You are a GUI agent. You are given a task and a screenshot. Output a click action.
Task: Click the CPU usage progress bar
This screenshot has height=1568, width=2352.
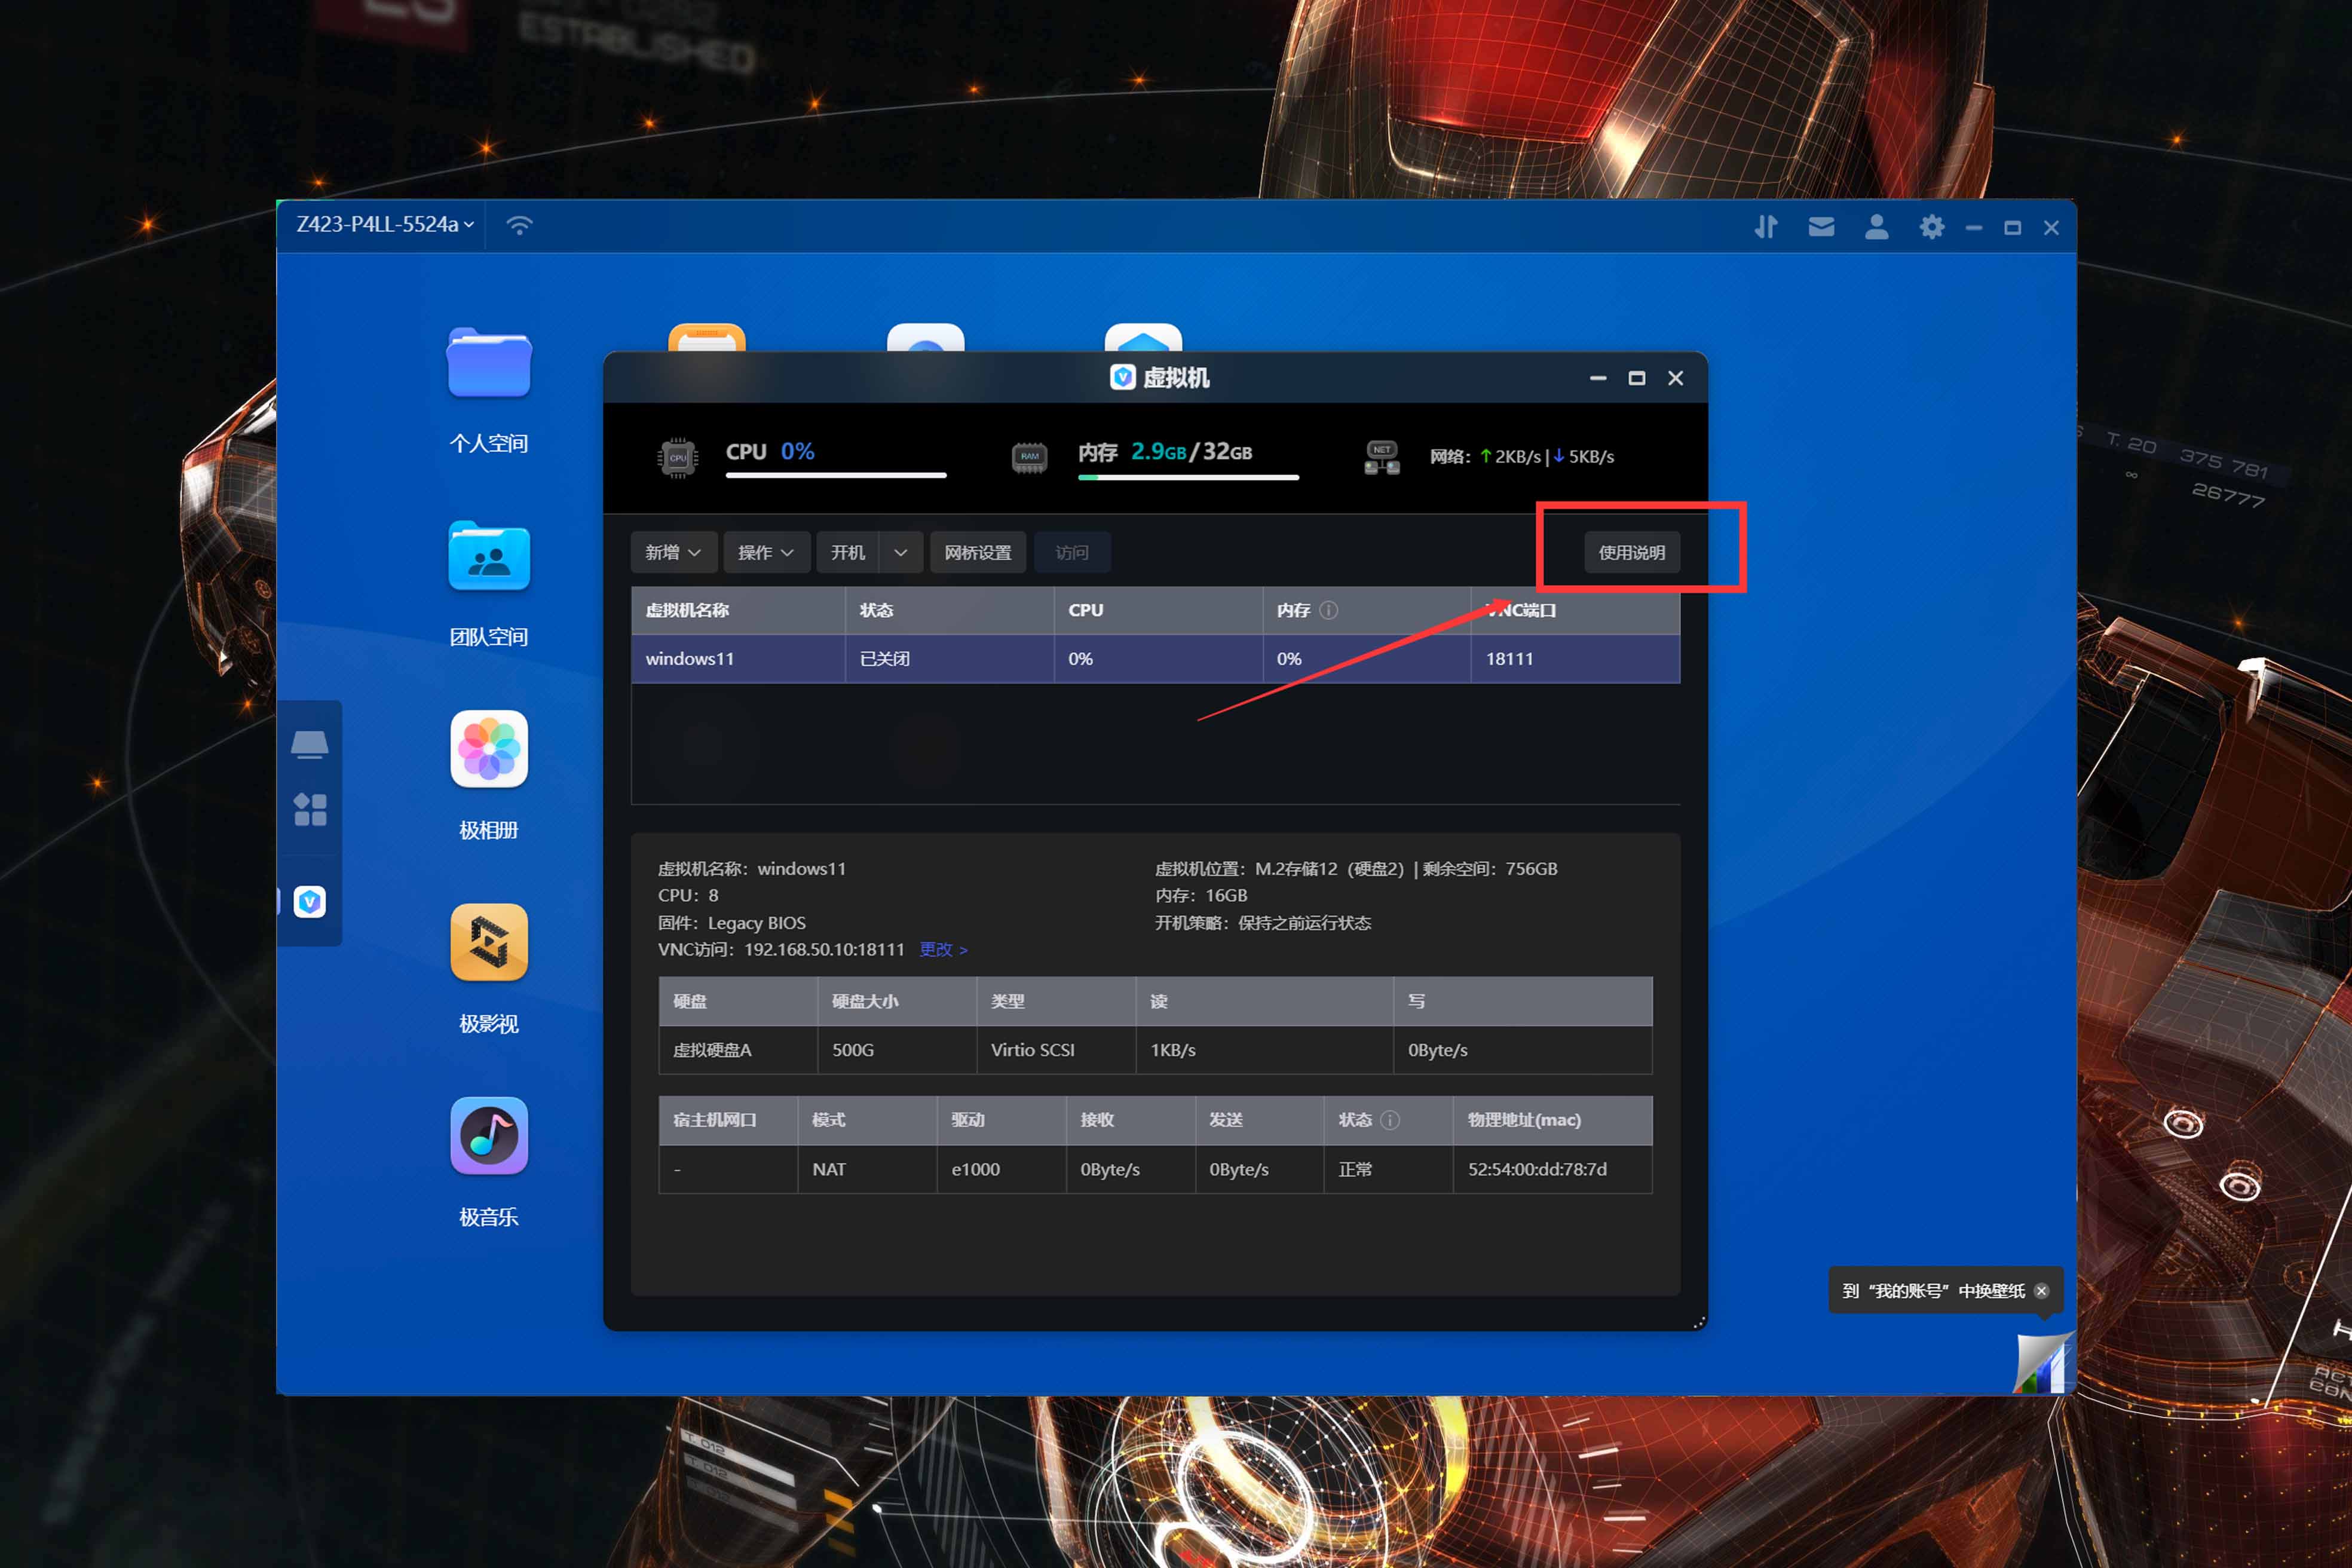tap(836, 476)
